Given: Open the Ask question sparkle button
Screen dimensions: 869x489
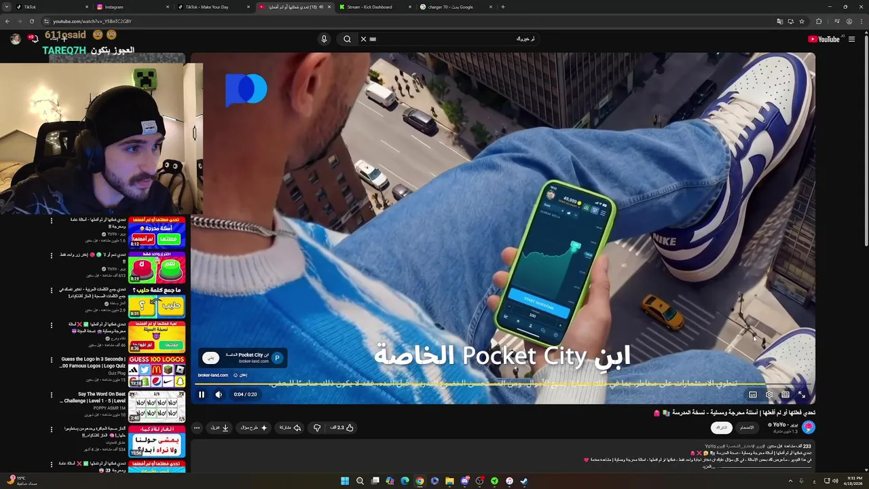Looking at the screenshot, I should tap(254, 428).
